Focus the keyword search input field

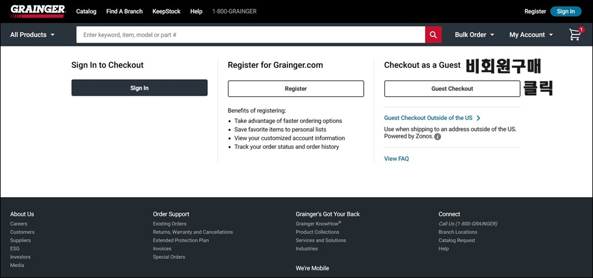tap(251, 35)
